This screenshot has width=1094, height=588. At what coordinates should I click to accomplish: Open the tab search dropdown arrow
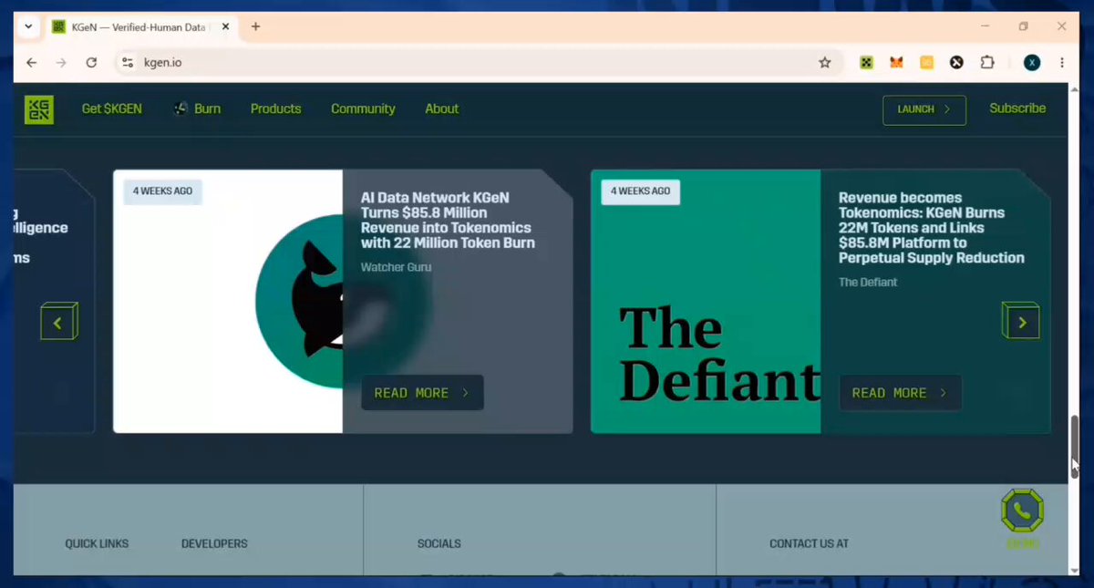[x=28, y=26]
